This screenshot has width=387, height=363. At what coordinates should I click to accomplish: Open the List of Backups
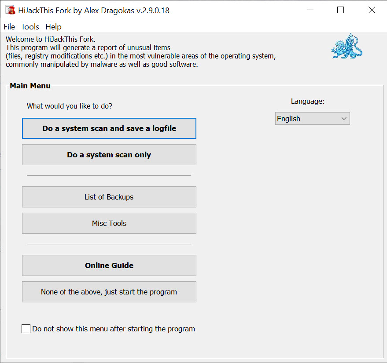[109, 197]
